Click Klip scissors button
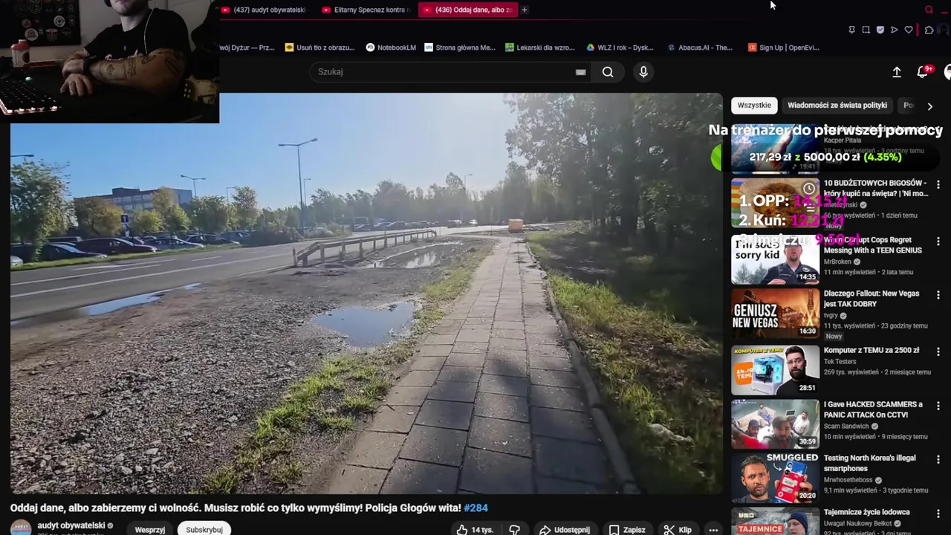 [677, 530]
